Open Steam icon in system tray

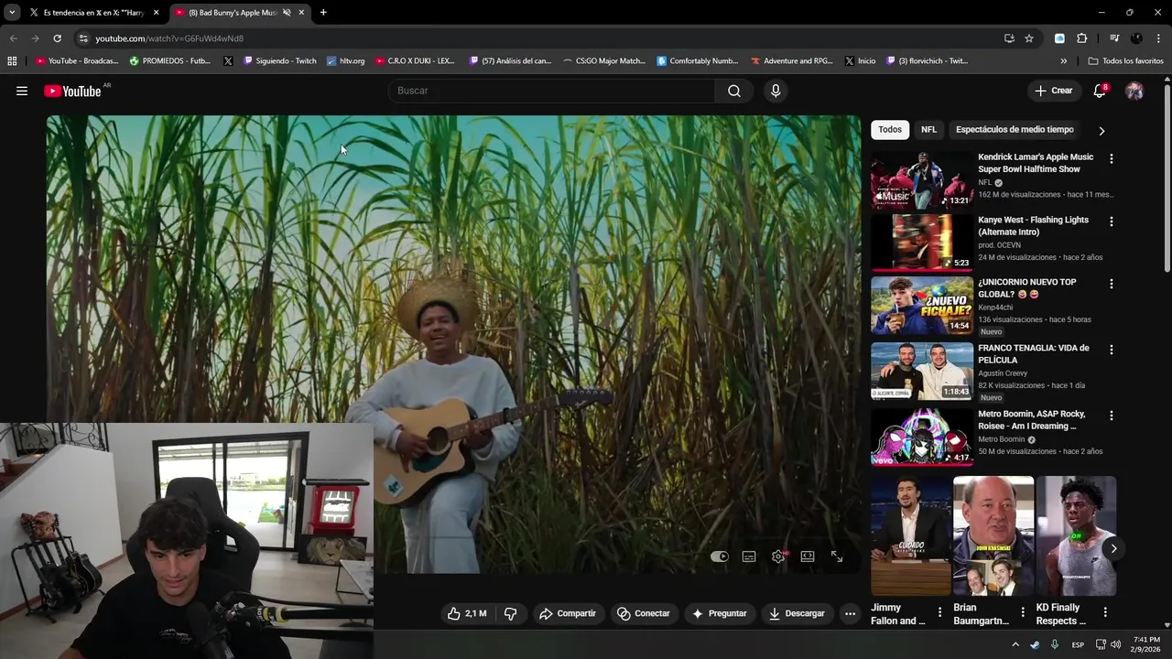tap(1035, 644)
